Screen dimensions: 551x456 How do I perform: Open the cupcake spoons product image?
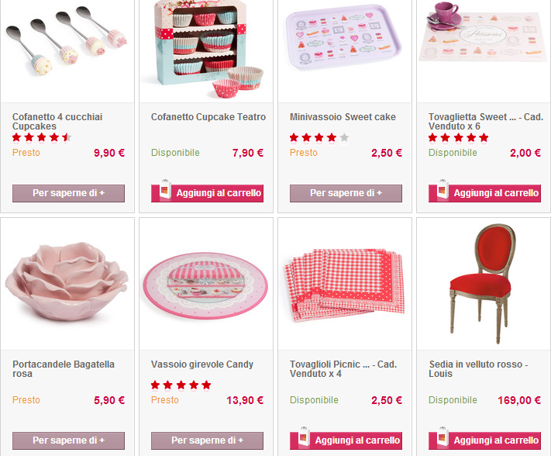click(67, 41)
